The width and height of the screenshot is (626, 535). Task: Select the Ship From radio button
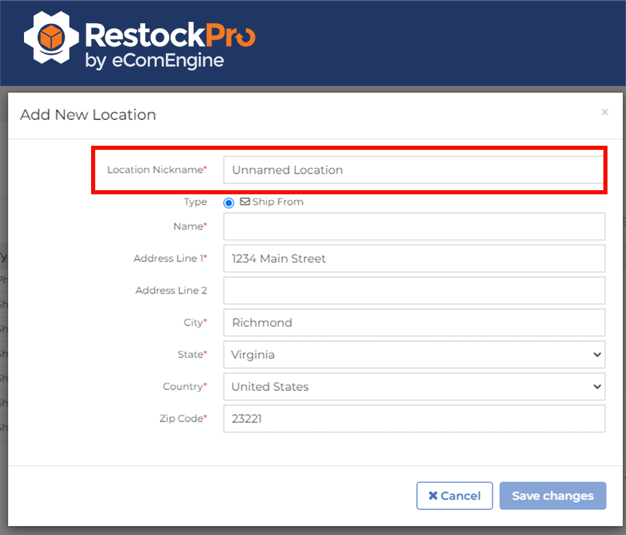point(229,203)
